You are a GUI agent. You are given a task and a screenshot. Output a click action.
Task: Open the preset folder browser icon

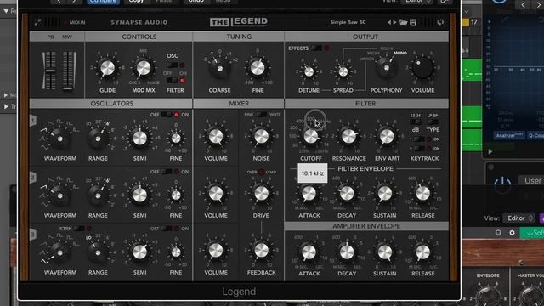pos(403,22)
